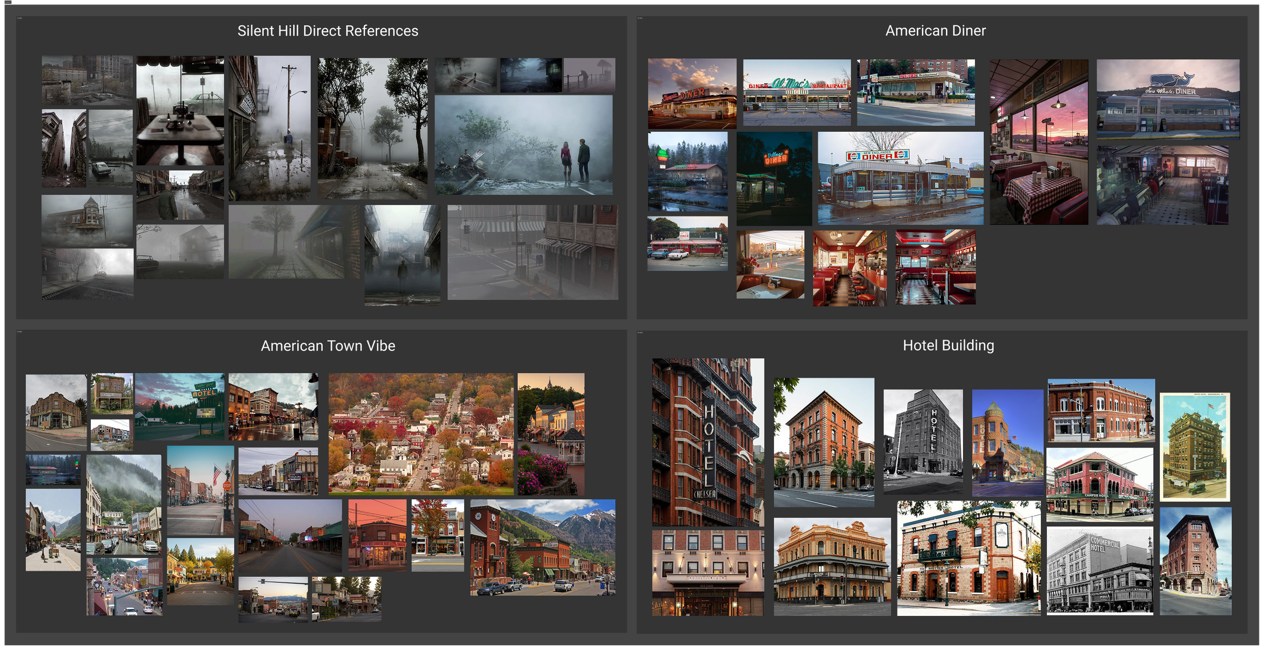Click the "Silent Hill Direct References" group title
The height and width of the screenshot is (650, 1264).
pyautogui.click(x=327, y=31)
